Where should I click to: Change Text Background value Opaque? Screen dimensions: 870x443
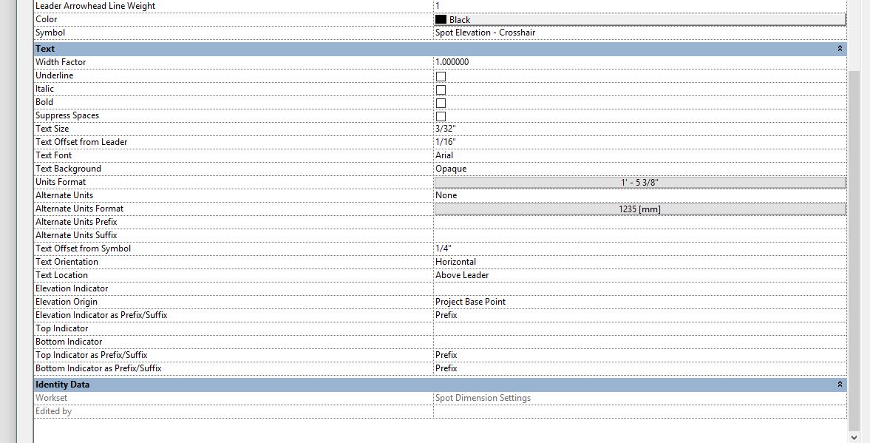pyautogui.click(x=639, y=169)
